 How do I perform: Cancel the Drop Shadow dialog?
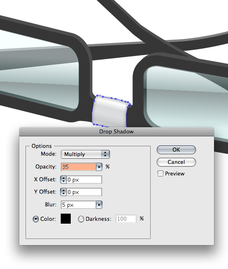point(176,162)
